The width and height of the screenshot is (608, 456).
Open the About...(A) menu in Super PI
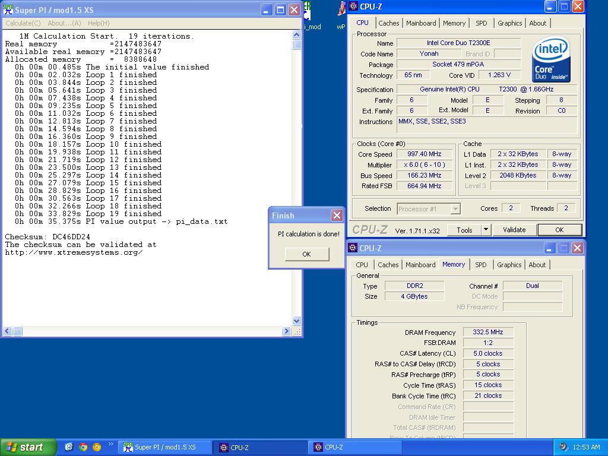[64, 23]
